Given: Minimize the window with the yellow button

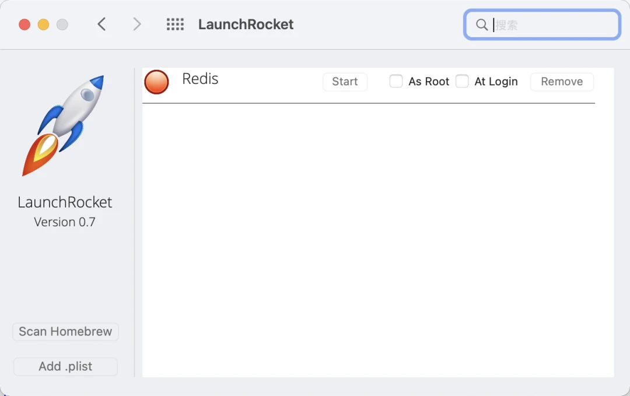Looking at the screenshot, I should (x=43, y=24).
